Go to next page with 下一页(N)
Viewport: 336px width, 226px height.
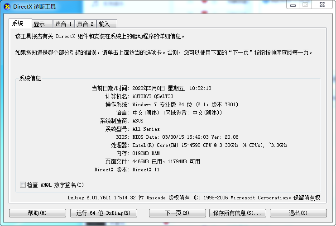click(178, 213)
